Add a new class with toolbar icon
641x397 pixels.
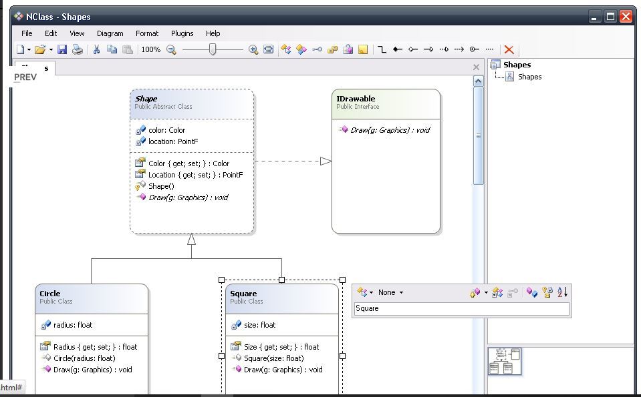pos(286,49)
